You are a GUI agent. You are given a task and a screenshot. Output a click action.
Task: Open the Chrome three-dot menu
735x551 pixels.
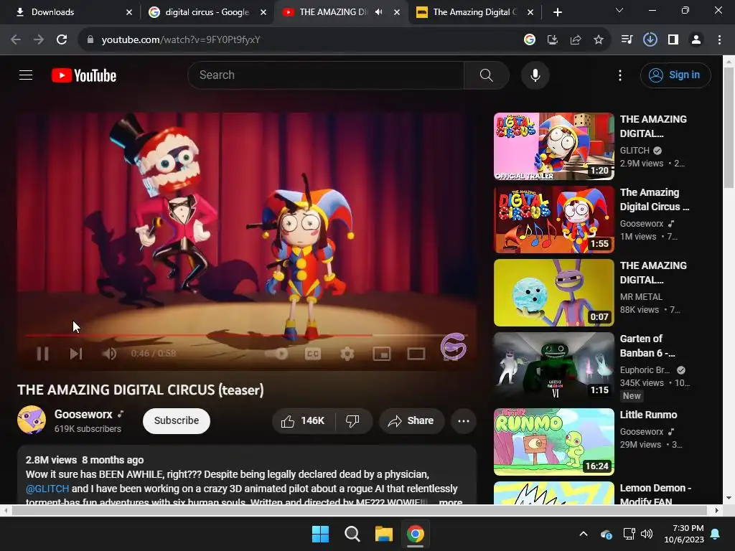coord(719,40)
